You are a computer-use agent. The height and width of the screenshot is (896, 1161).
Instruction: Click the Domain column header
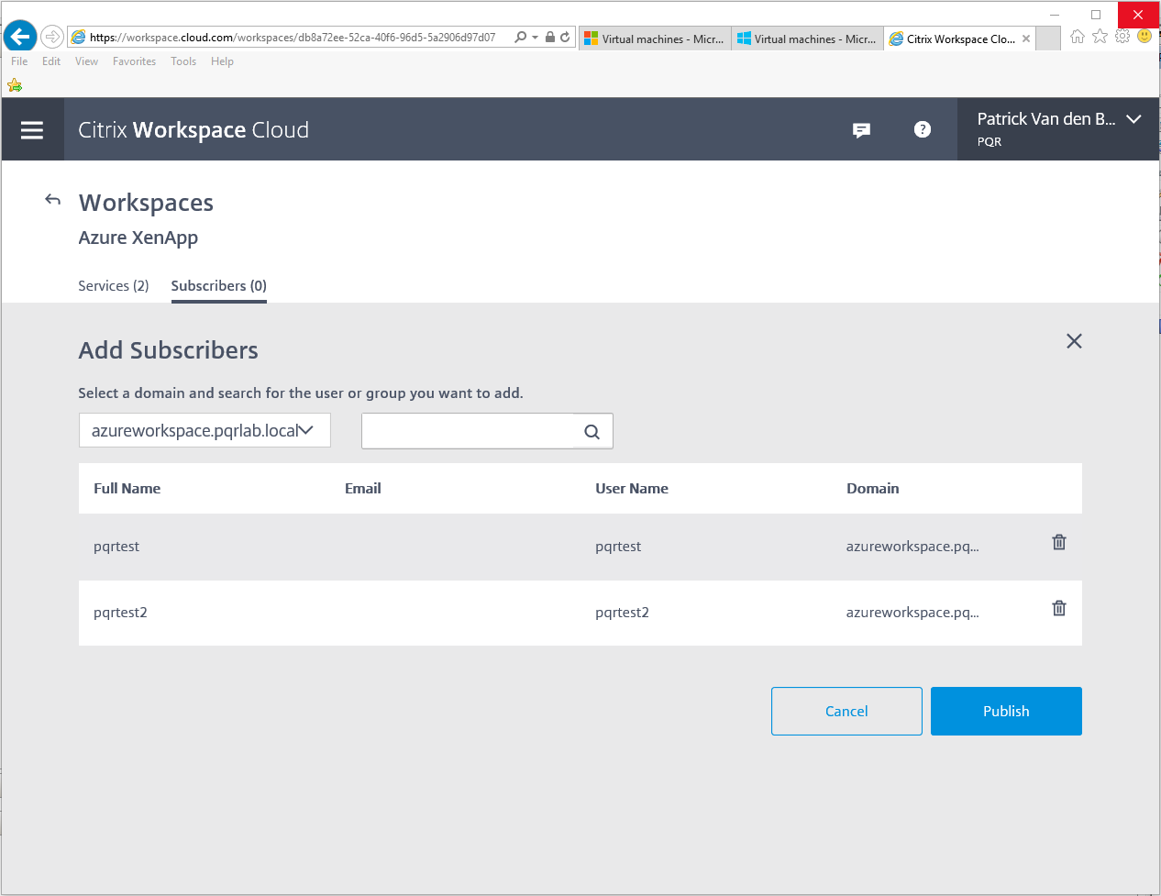[x=873, y=488]
